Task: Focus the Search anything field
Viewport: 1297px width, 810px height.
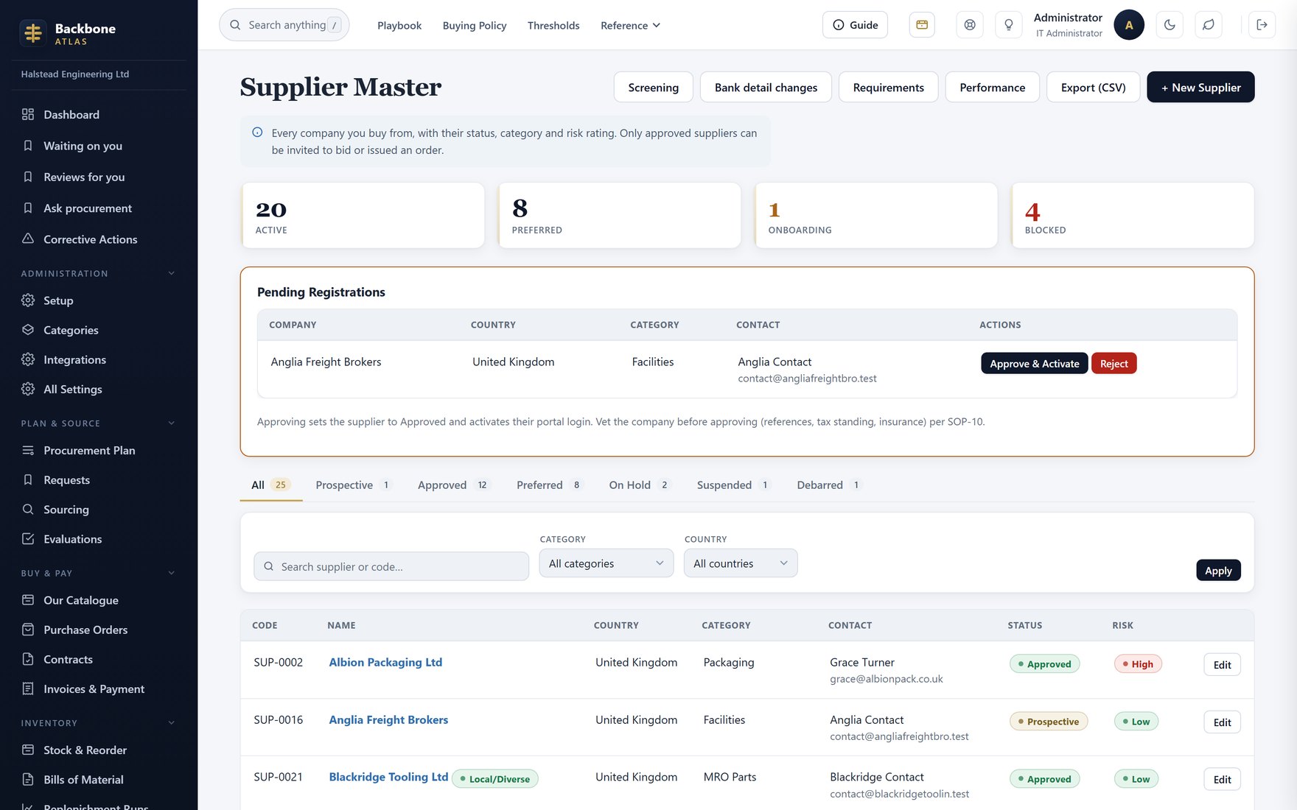Action: coord(284,25)
